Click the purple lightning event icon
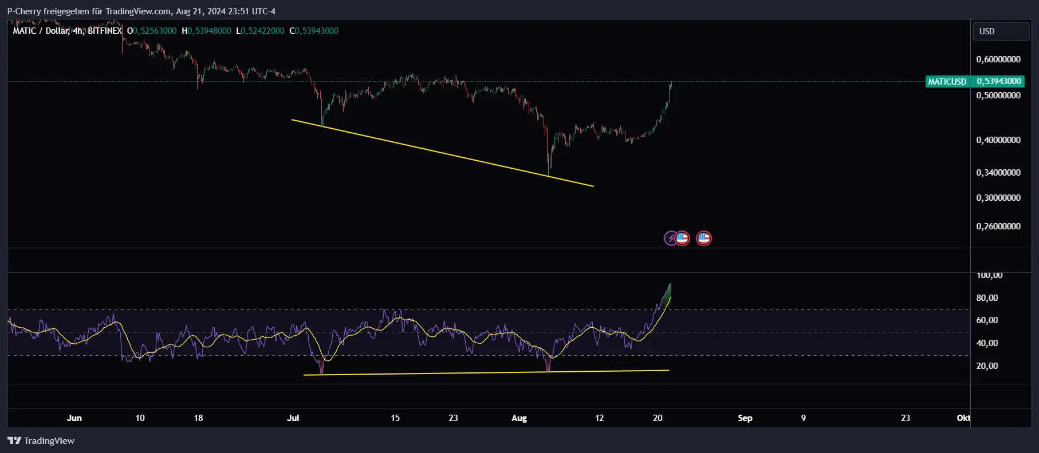The image size is (1039, 453). tap(671, 238)
